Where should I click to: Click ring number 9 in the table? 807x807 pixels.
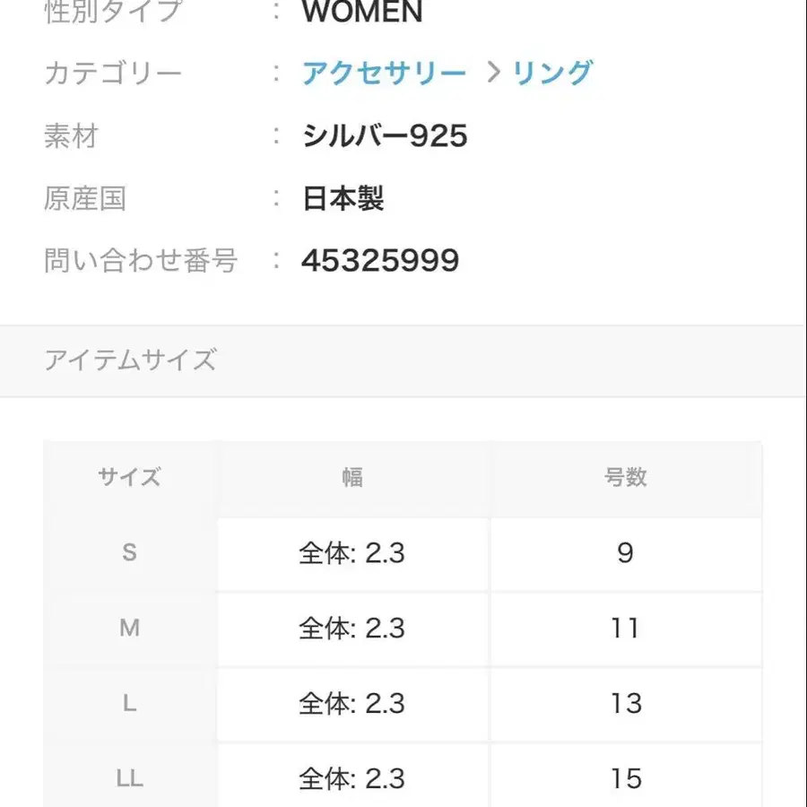pos(625,553)
